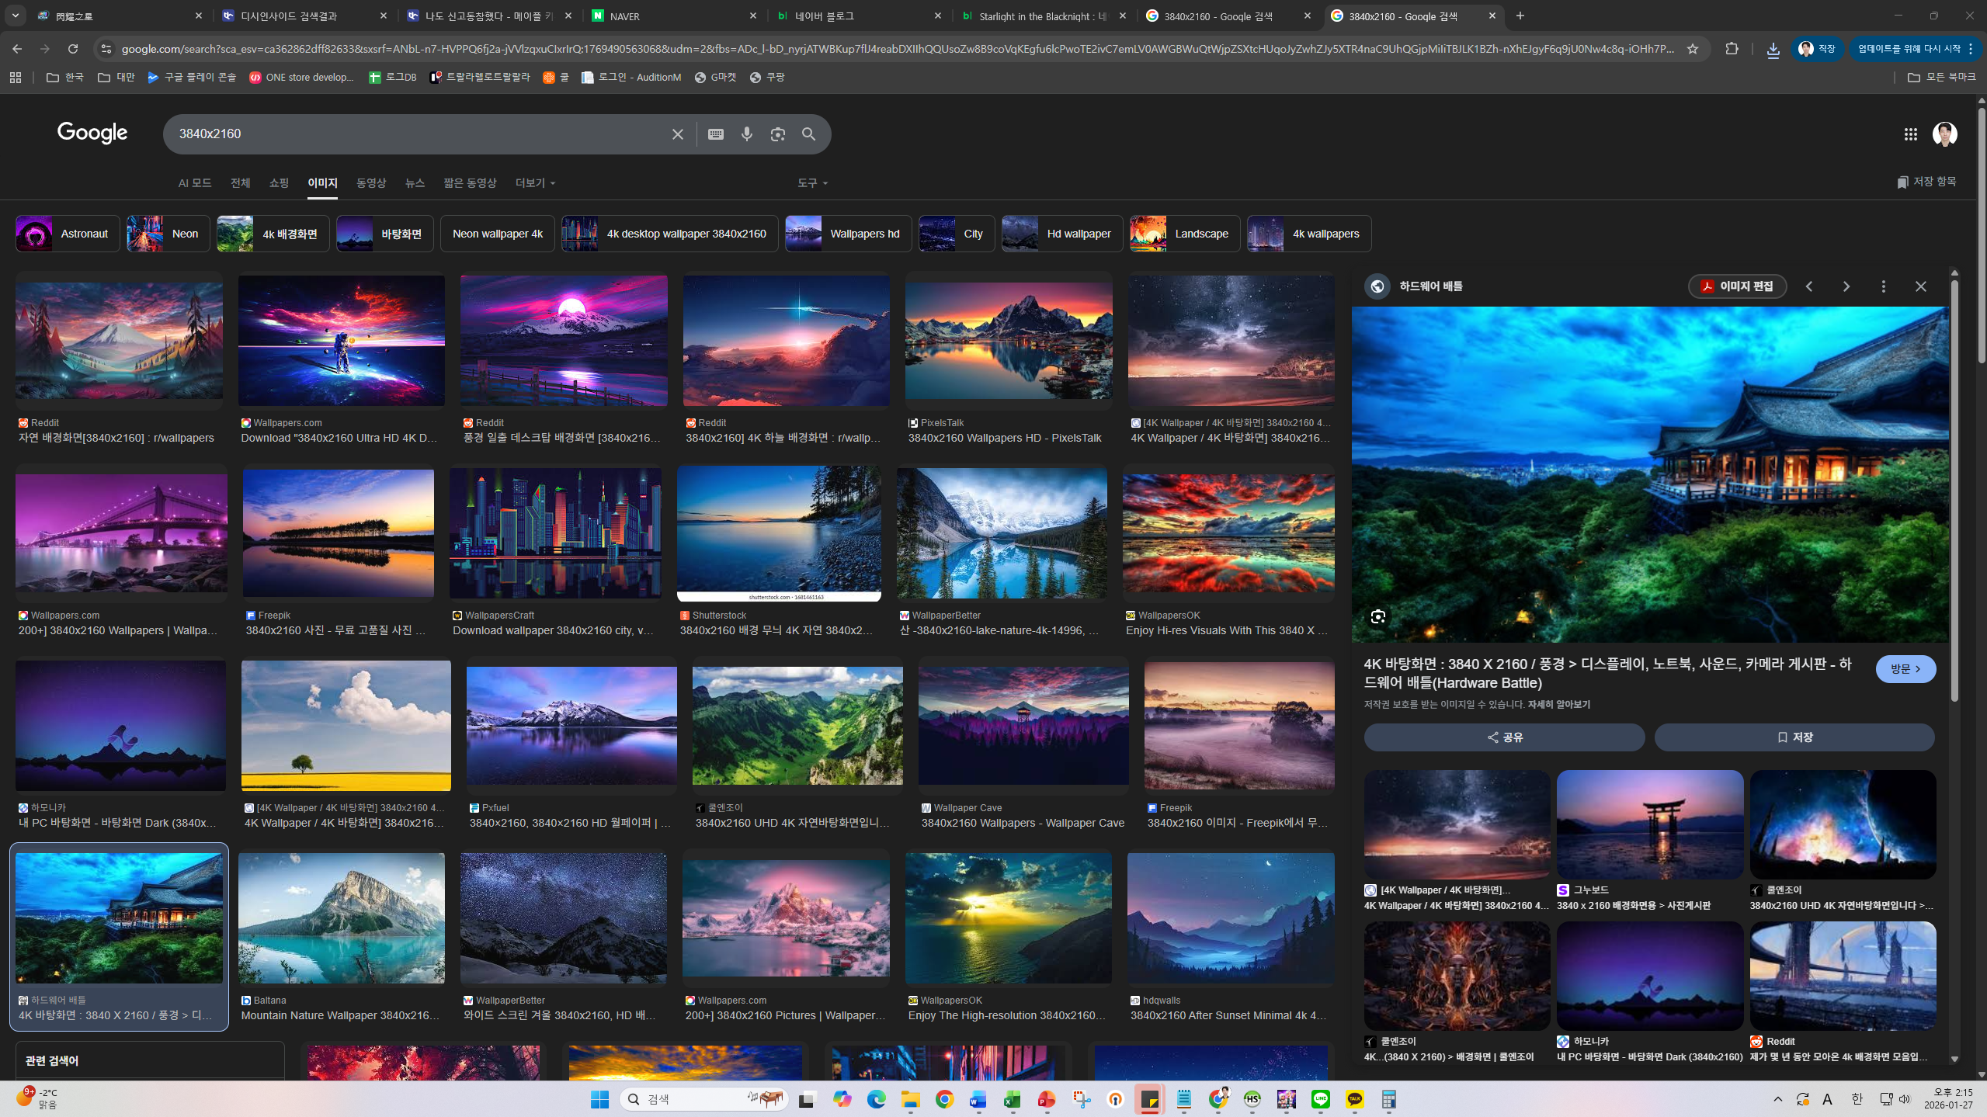Open Excel from the Windows taskbar
Image resolution: width=1987 pixels, height=1117 pixels.
coord(1012,1099)
